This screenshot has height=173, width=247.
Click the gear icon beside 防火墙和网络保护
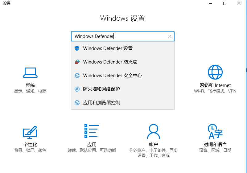tap(77, 89)
